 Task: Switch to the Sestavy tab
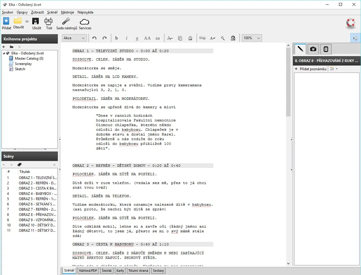pos(158,271)
